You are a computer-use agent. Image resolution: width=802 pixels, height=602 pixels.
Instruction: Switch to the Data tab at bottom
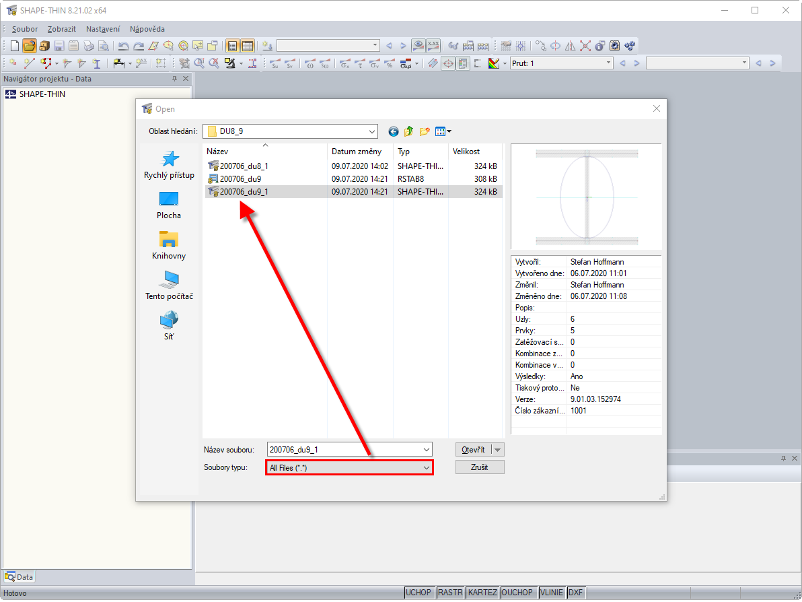19,578
